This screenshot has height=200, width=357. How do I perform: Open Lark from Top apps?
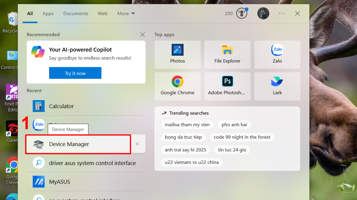point(277,87)
